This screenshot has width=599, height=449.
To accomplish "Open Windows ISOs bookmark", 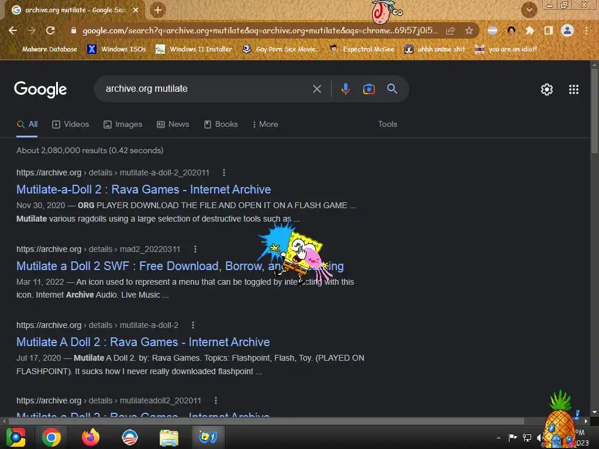I will pos(117,49).
